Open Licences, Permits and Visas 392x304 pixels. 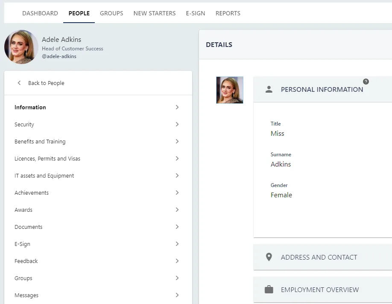(x=98, y=158)
